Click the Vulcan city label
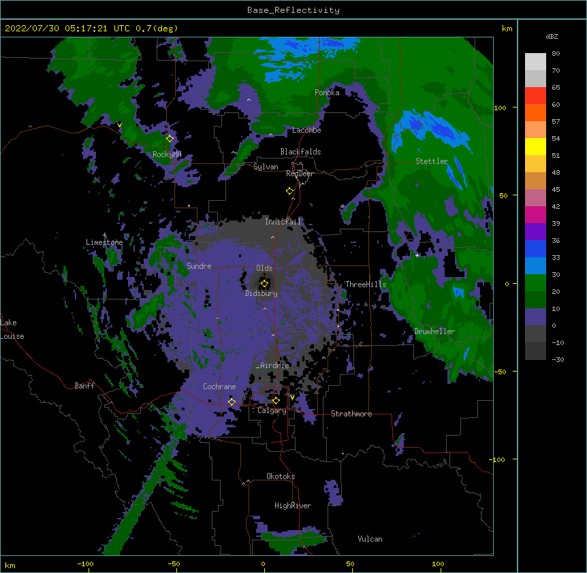Screen dimensions: 587x573 (370, 539)
